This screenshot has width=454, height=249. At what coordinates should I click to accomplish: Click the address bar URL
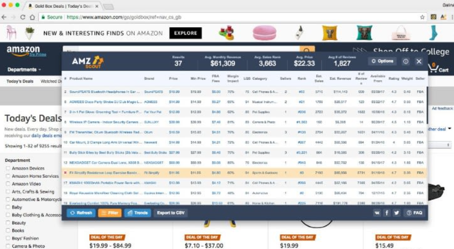click(124, 17)
